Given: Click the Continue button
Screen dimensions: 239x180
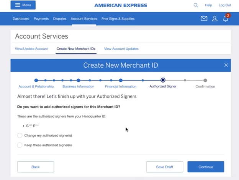Looking at the screenshot, I should [x=206, y=167].
